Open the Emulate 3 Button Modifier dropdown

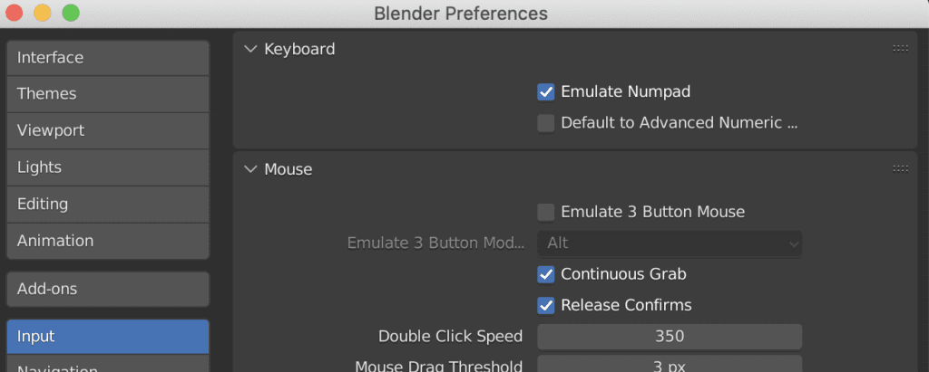[x=670, y=243]
